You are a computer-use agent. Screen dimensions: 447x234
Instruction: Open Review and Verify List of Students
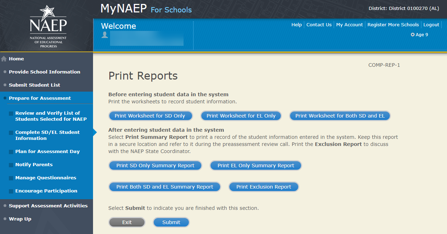pyautogui.click(x=51, y=116)
